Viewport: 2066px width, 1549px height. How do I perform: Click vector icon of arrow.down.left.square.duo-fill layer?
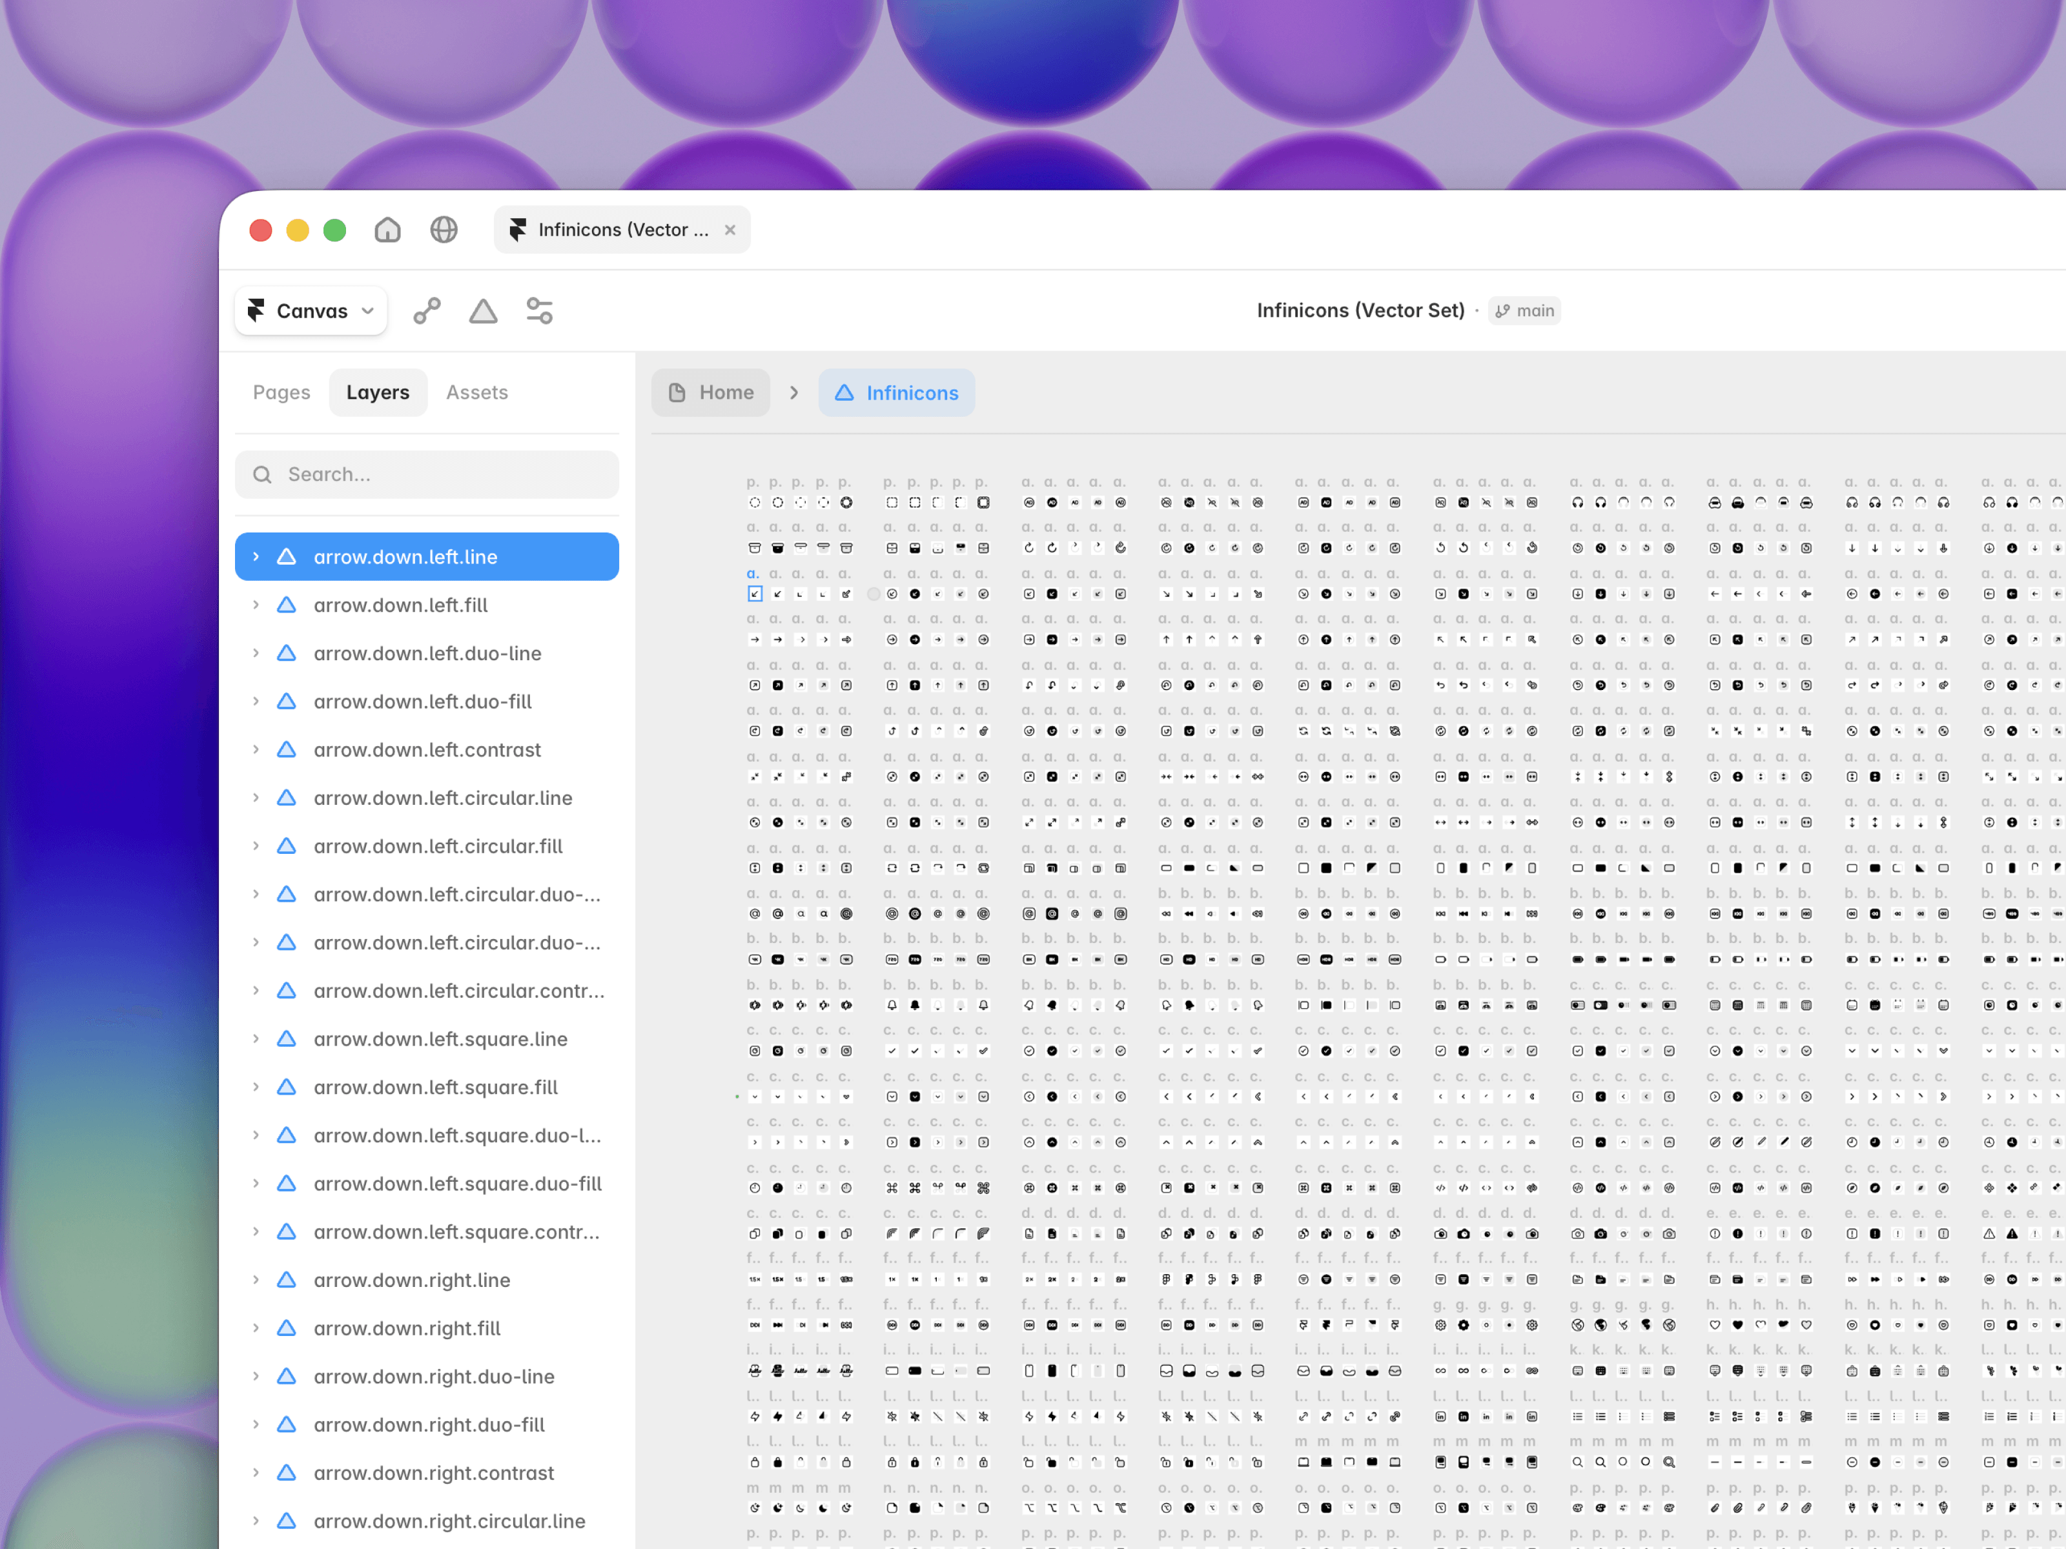[287, 1184]
